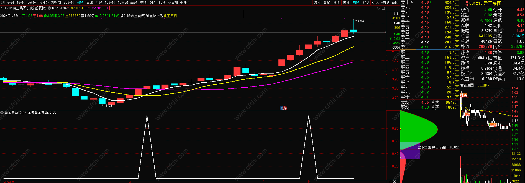Click the 涨停 4.86 value

click(x=488, y=53)
